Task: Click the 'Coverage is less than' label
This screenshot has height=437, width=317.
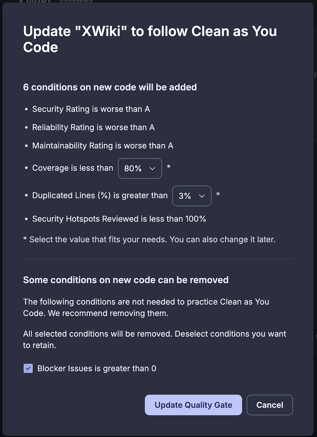Action: pyautogui.click(x=73, y=168)
